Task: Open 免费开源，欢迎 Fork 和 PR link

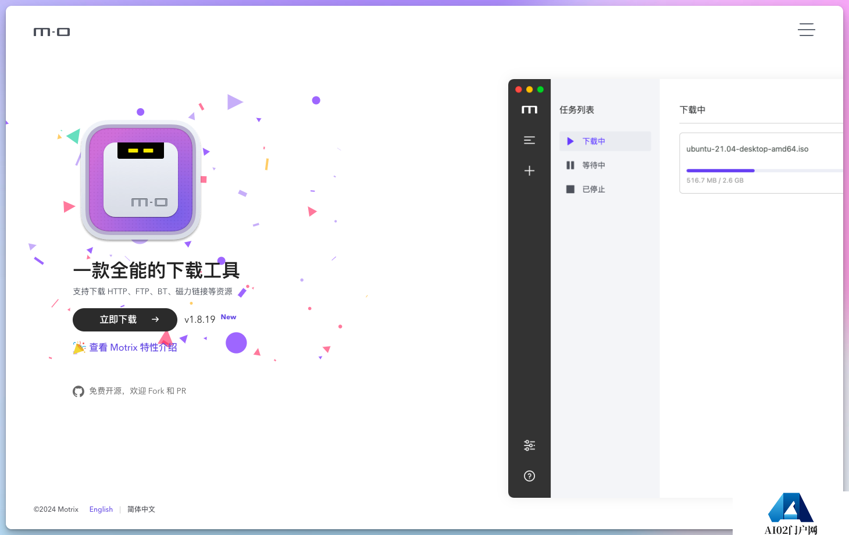Action: [138, 391]
